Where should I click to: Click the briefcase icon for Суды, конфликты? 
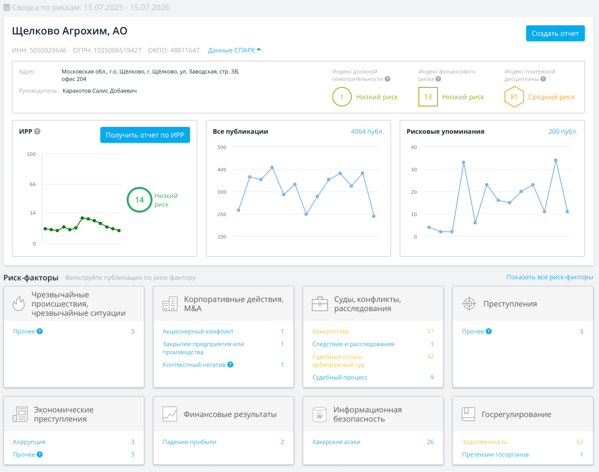click(320, 304)
